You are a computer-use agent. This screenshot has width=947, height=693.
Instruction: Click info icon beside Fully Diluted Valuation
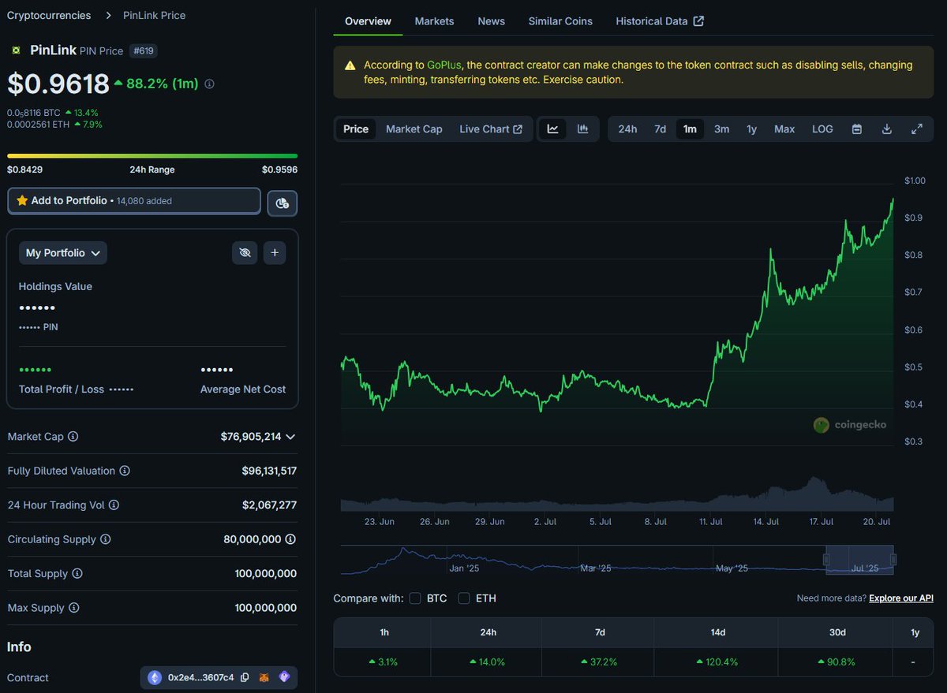pos(125,471)
